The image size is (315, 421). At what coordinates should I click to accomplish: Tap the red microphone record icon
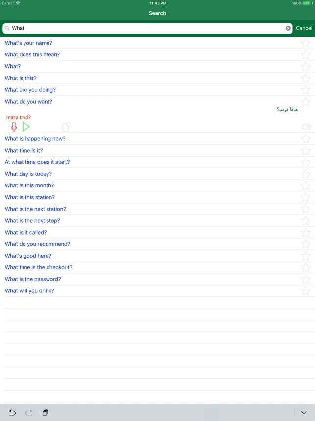14,127
